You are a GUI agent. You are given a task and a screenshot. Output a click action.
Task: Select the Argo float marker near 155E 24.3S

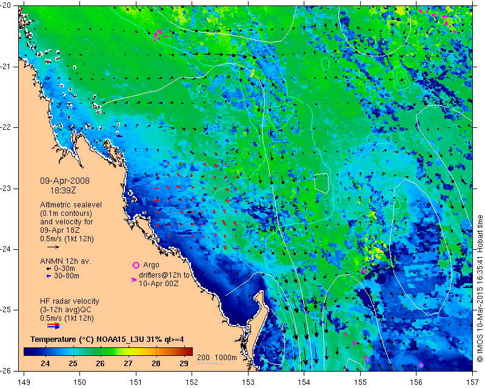point(364,271)
